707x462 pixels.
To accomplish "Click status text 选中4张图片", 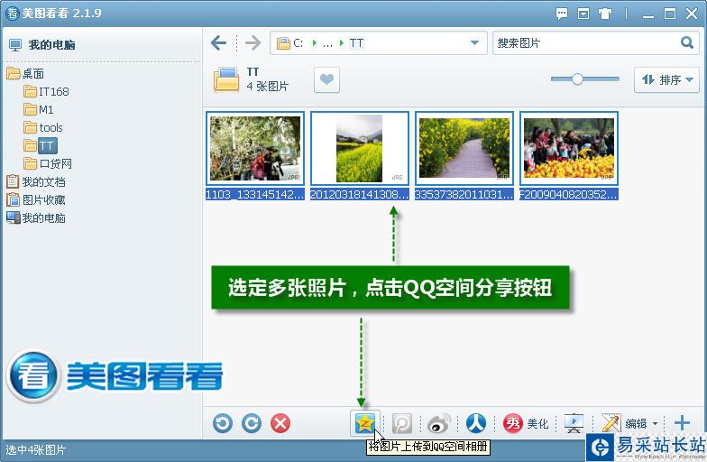I will coord(36,449).
